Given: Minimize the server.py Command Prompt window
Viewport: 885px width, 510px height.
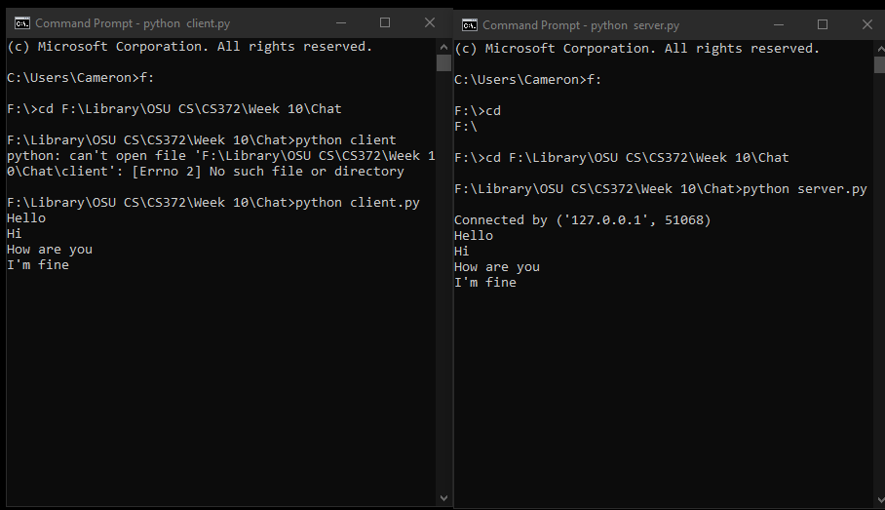Looking at the screenshot, I should [x=778, y=24].
